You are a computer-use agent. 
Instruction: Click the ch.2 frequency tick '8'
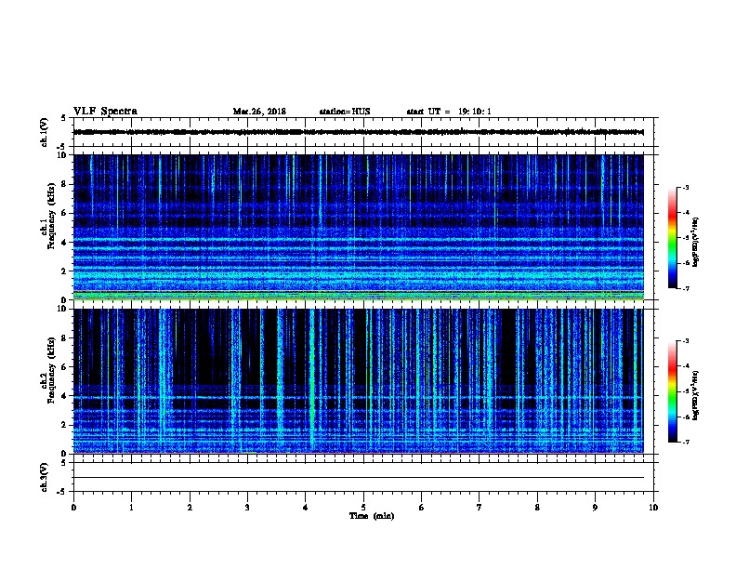[64, 338]
